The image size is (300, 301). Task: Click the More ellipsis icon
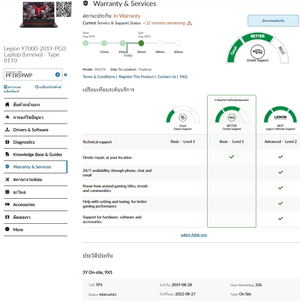(x=7, y=229)
